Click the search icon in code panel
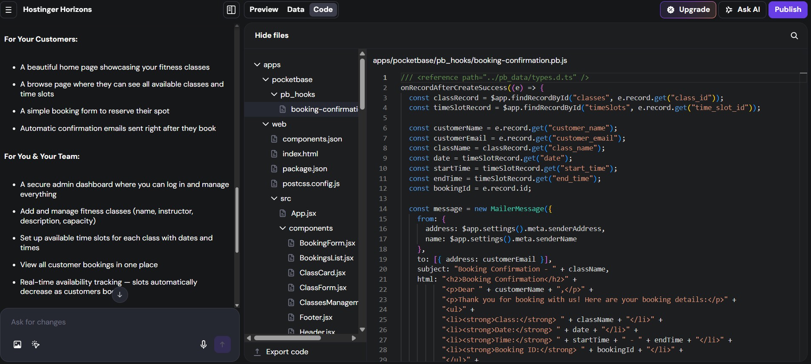Screen dimensions: 811x364 pyautogui.click(x=794, y=36)
